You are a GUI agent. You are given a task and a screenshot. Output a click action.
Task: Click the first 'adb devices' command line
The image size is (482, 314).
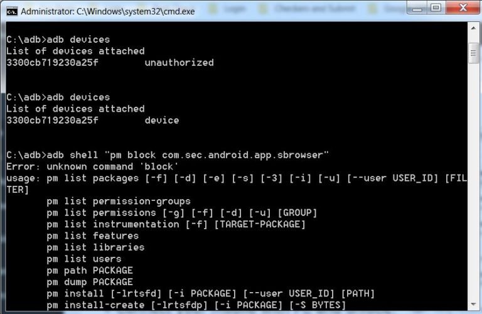click(x=58, y=39)
